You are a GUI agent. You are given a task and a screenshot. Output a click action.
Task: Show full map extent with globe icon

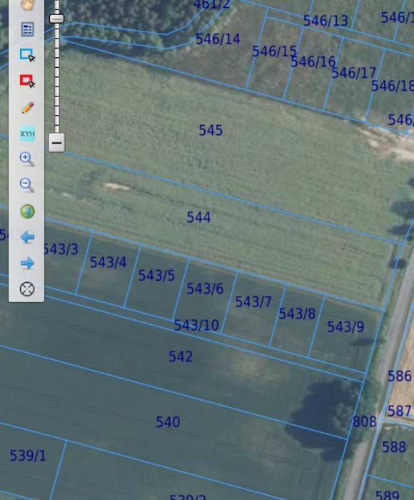coord(27,211)
